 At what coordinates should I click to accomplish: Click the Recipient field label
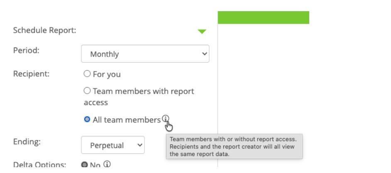pos(31,74)
